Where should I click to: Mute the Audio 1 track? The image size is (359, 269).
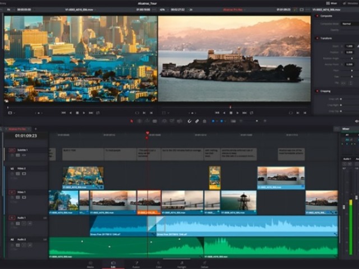[x=30, y=223]
